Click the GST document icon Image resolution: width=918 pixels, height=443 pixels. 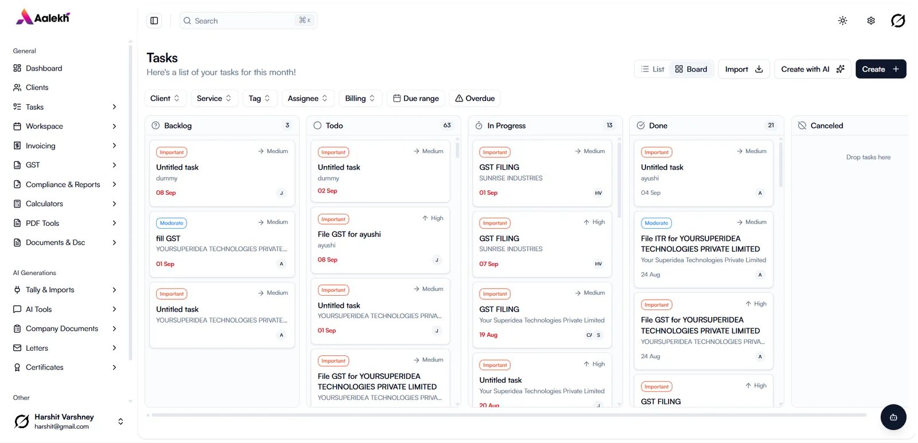pos(17,165)
